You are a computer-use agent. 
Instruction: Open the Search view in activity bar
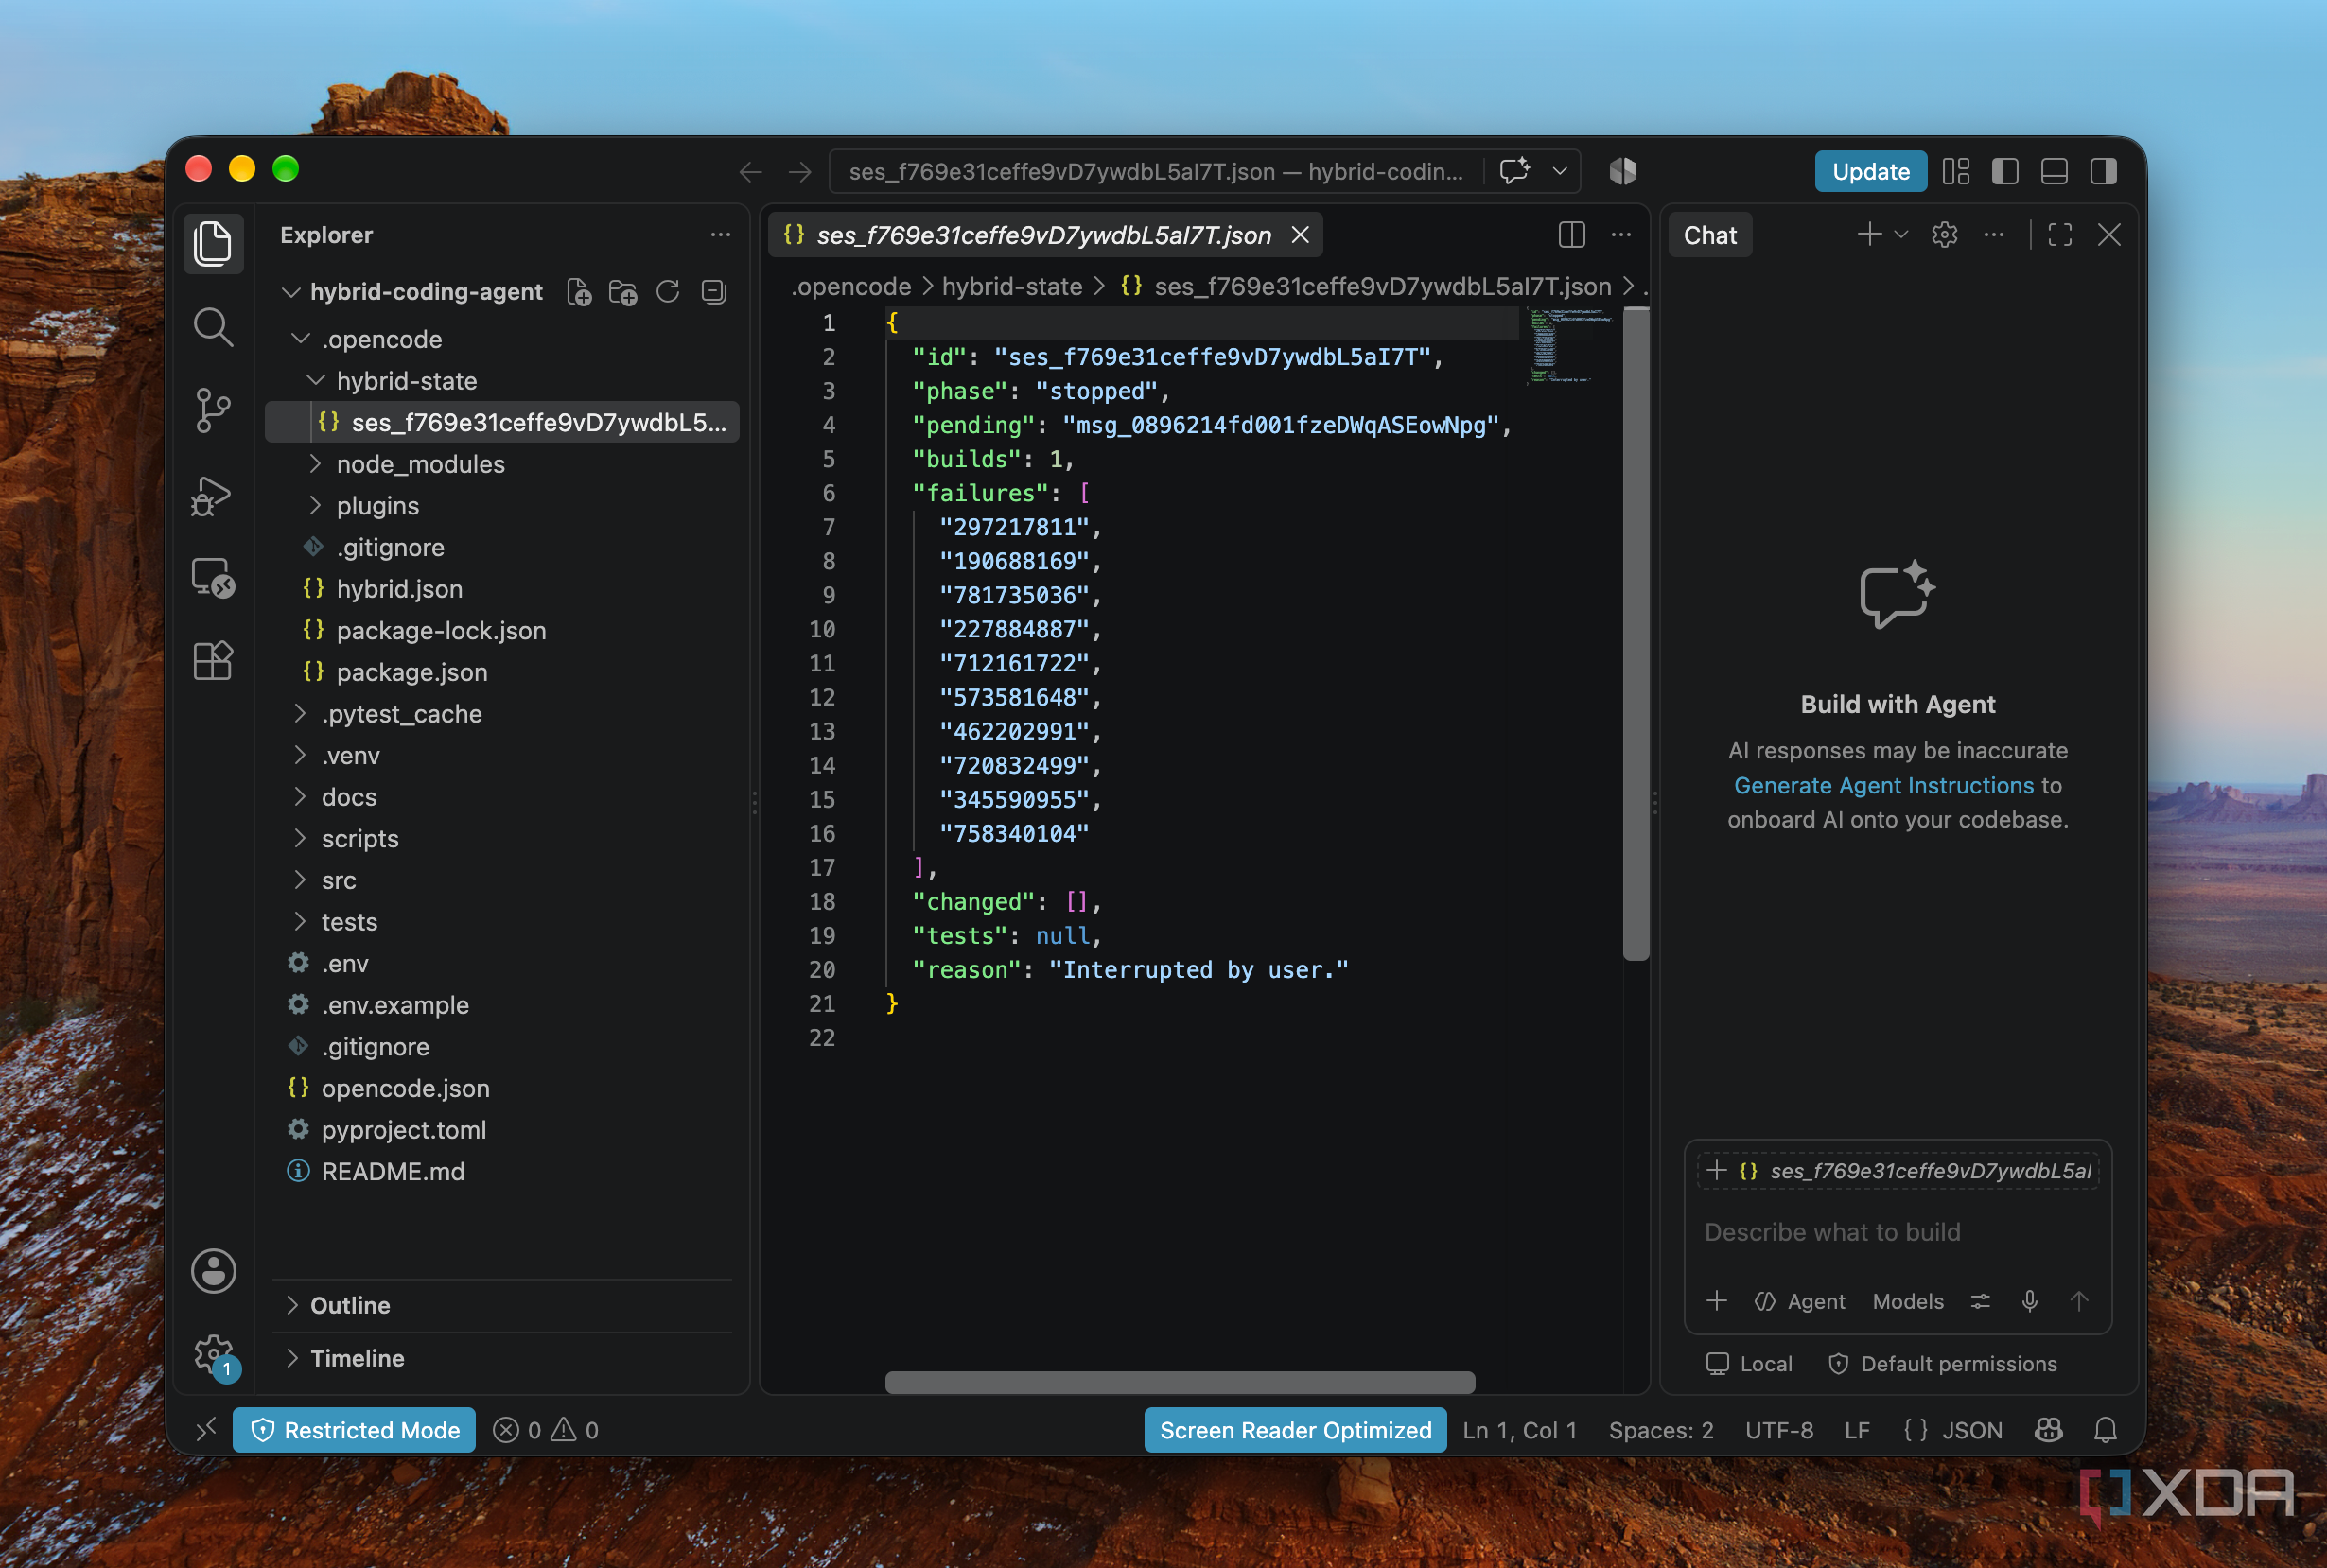[x=213, y=327]
